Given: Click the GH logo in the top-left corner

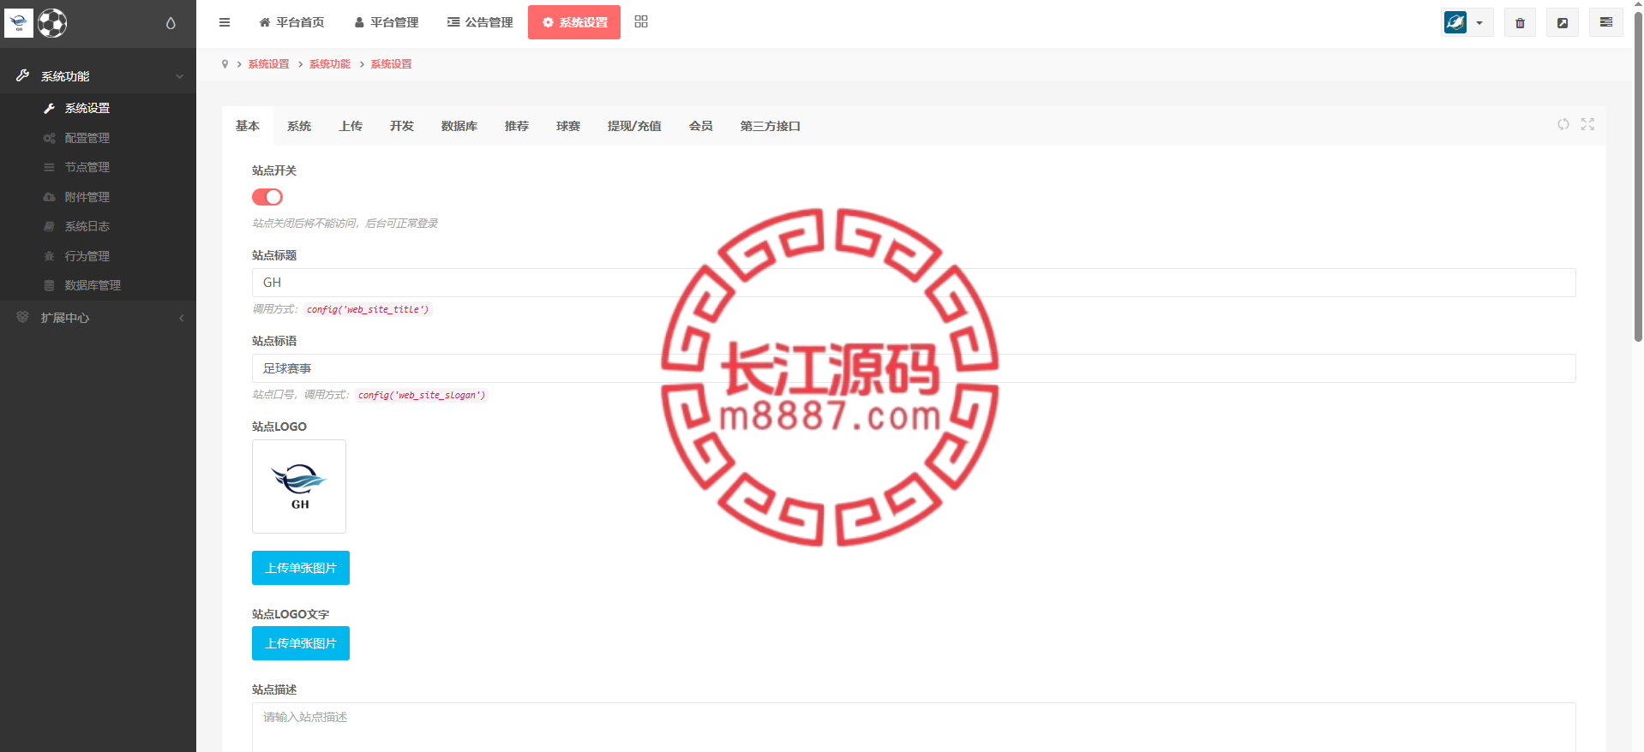Looking at the screenshot, I should 19,23.
